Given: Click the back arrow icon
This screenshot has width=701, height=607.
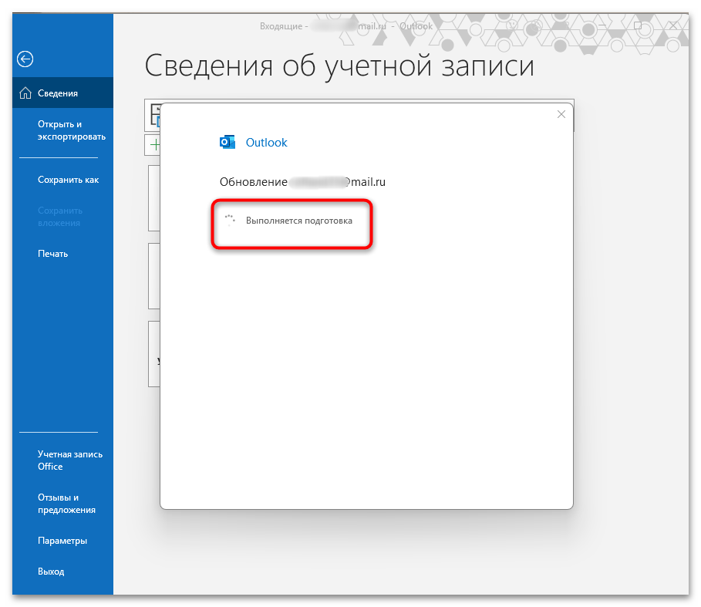Looking at the screenshot, I should pyautogui.click(x=25, y=59).
